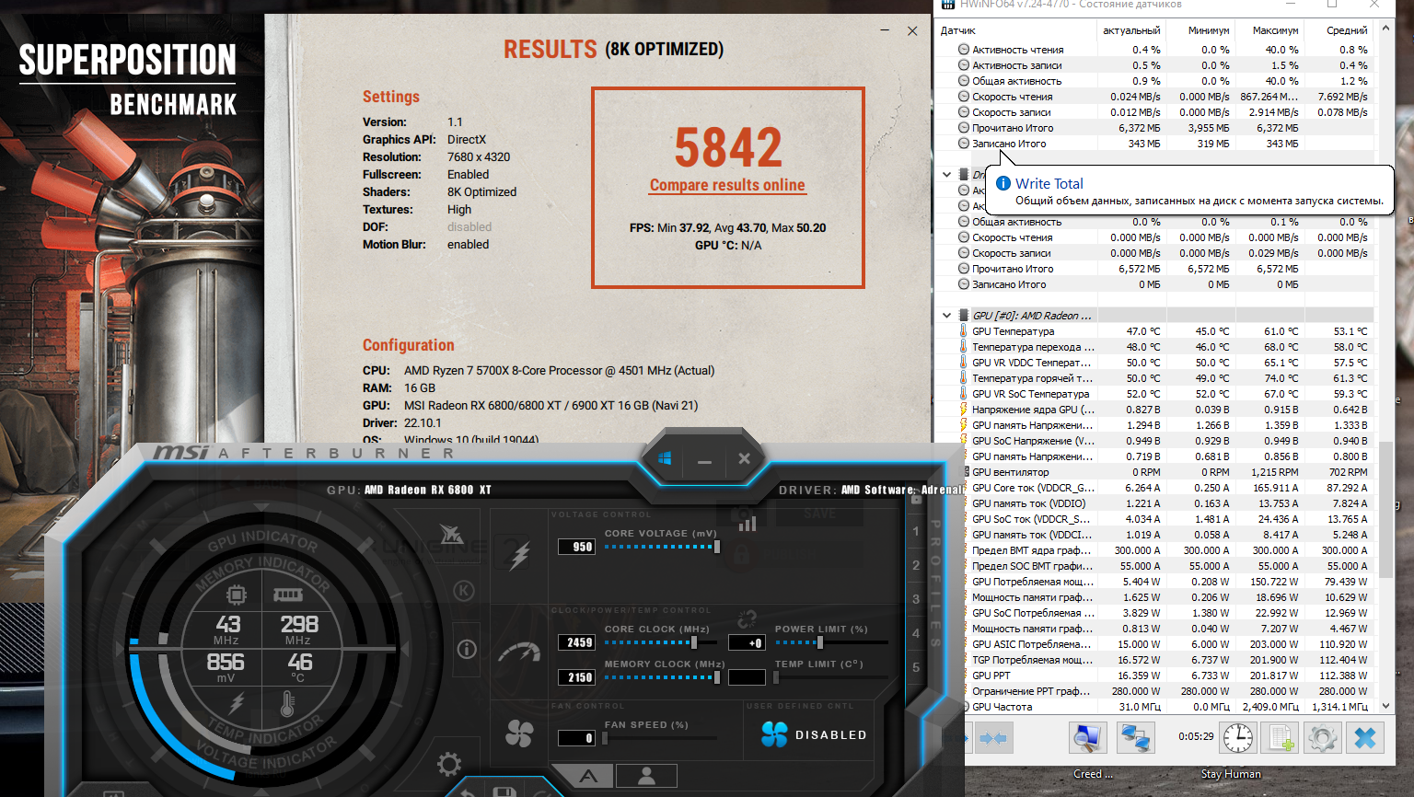Click the Fan Speed value field showing 0

point(576,738)
